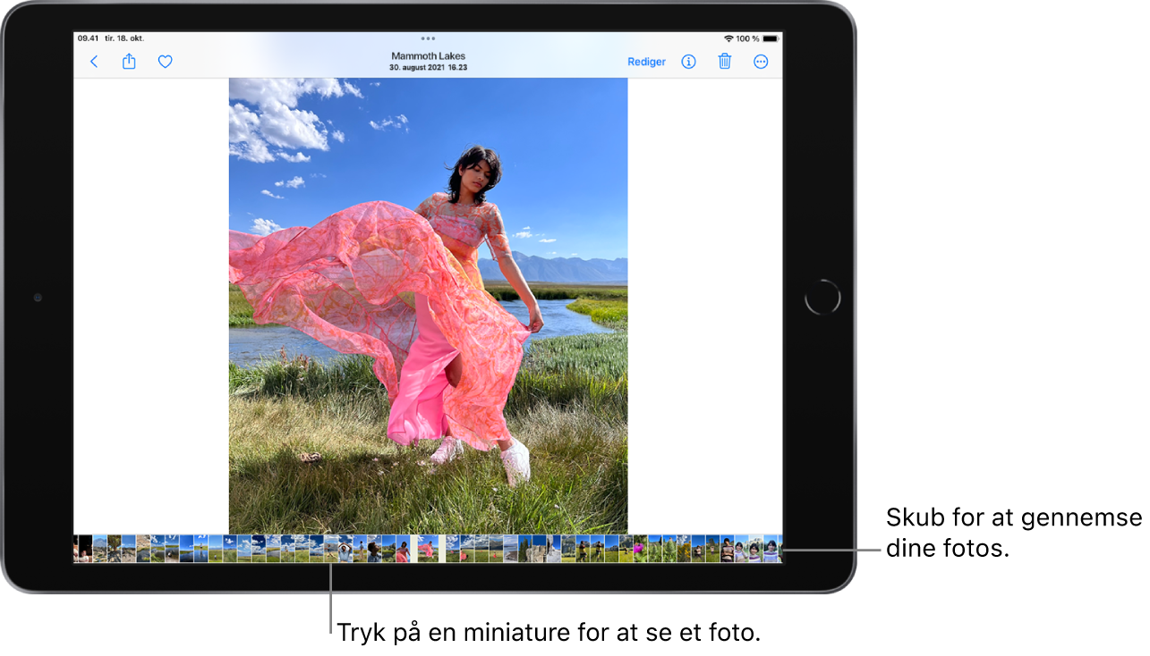Open the rock formation thumbnail in the strip
1150x656 pixels.
tap(539, 549)
